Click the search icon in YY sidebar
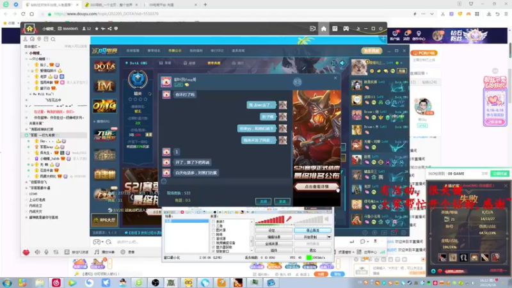Screen dimensions: 512x288 click(53, 39)
